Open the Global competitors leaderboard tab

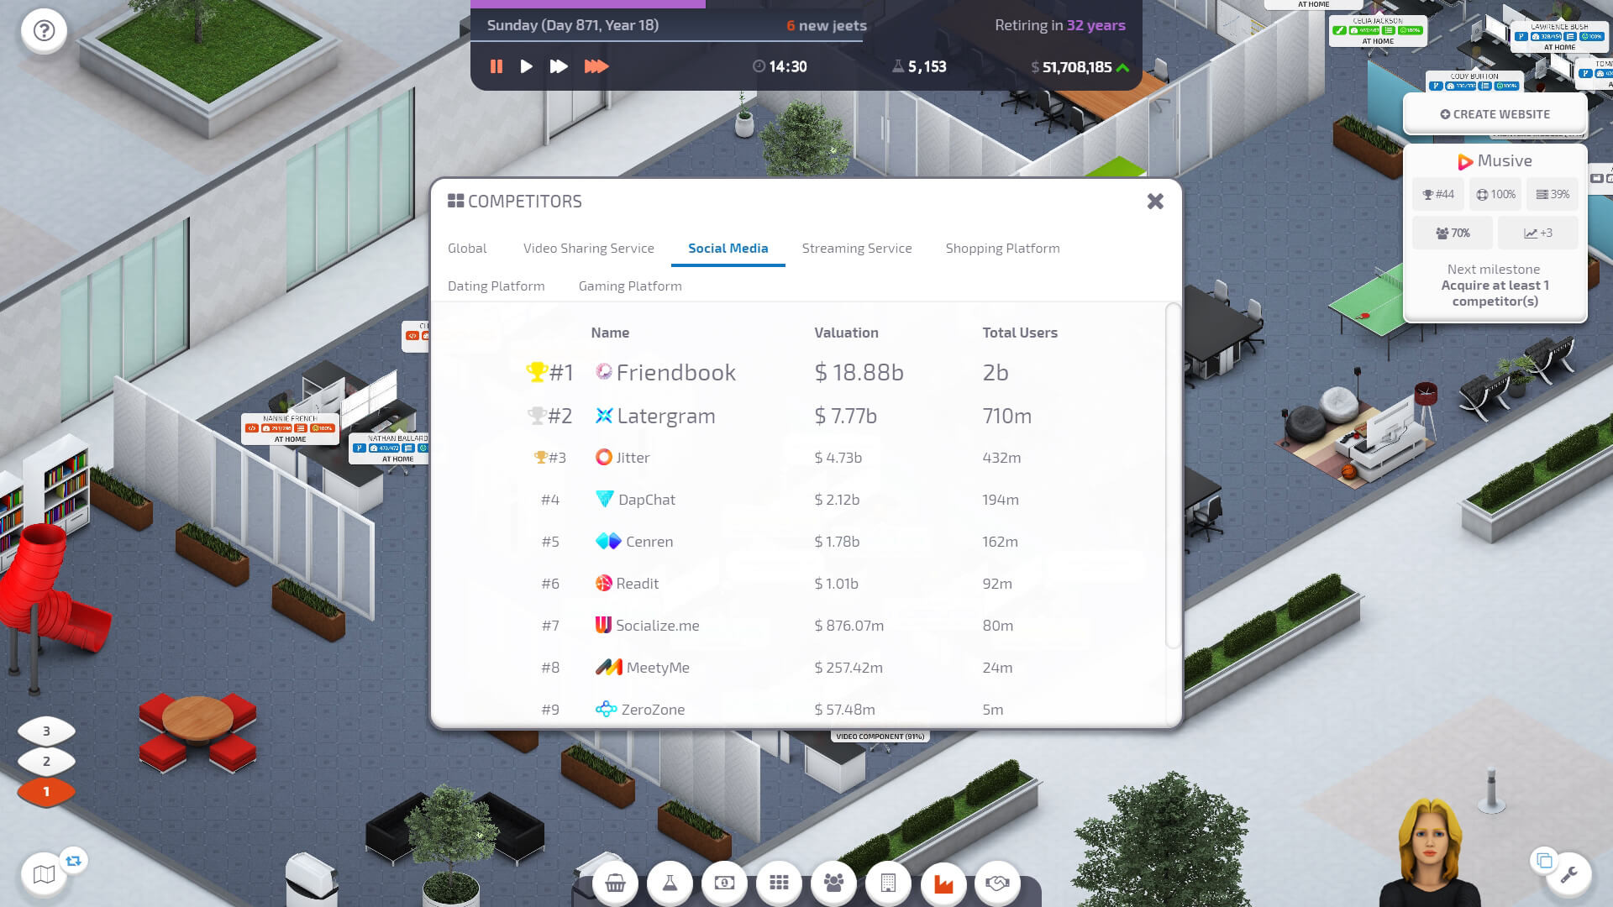[466, 247]
